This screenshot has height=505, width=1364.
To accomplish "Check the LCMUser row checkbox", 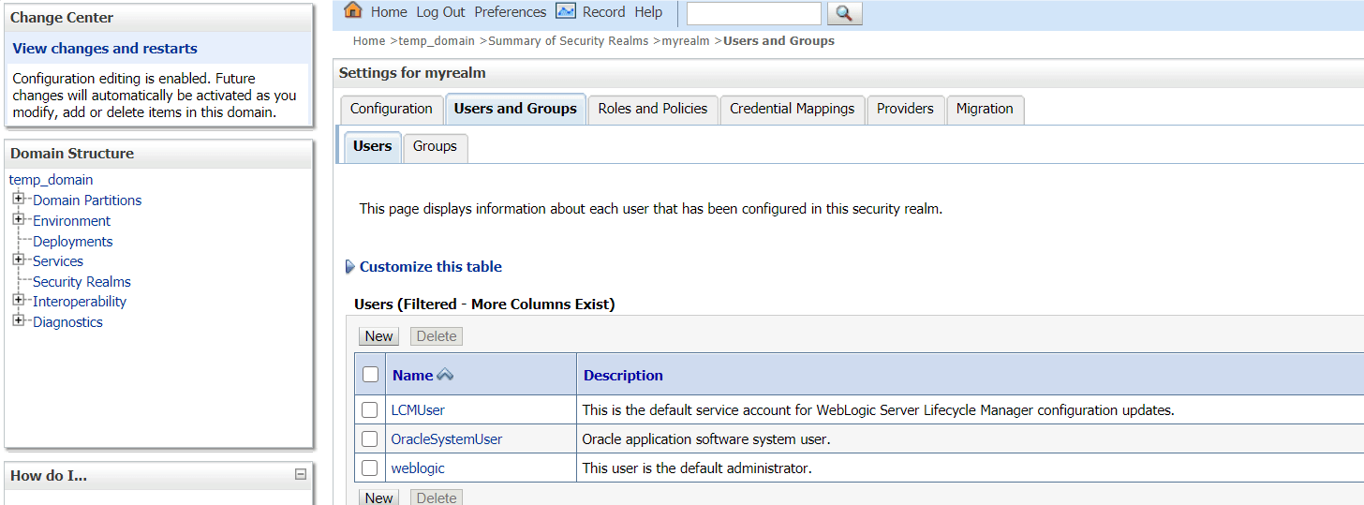I will [x=370, y=409].
